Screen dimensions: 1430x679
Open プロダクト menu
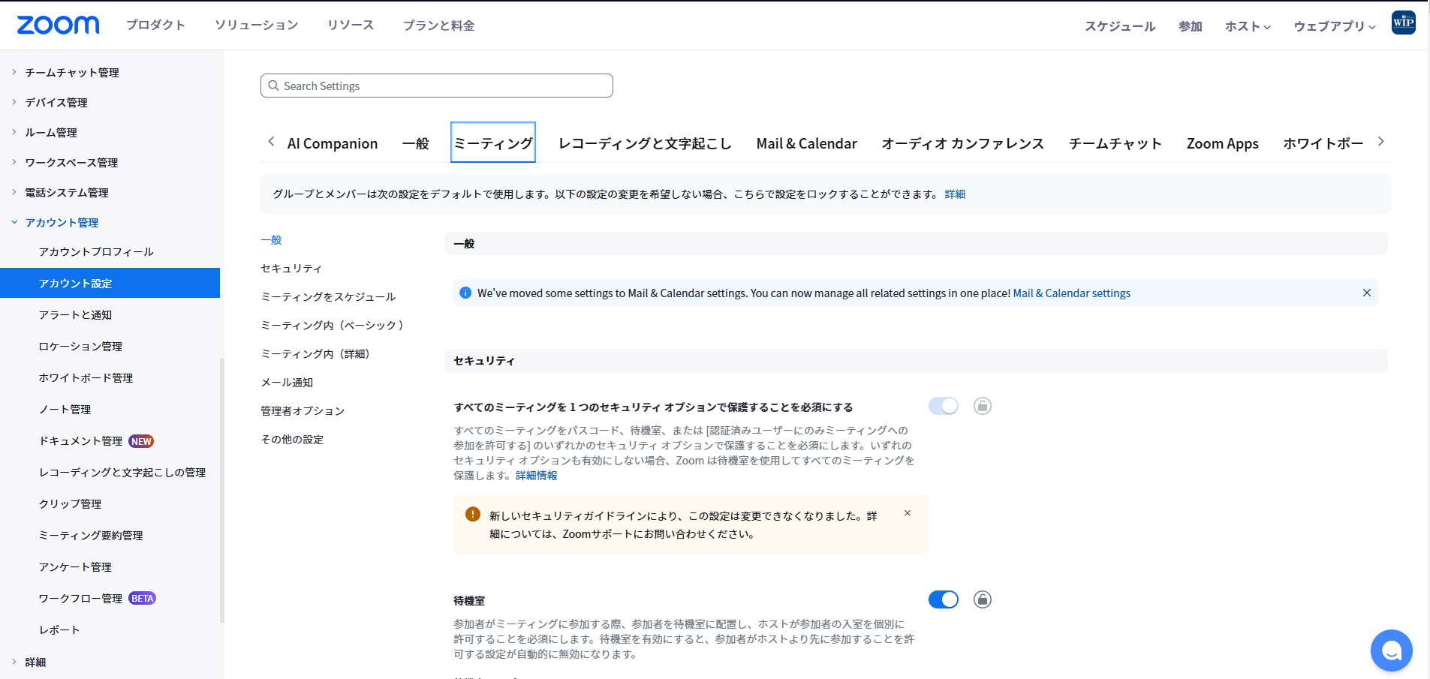click(155, 25)
